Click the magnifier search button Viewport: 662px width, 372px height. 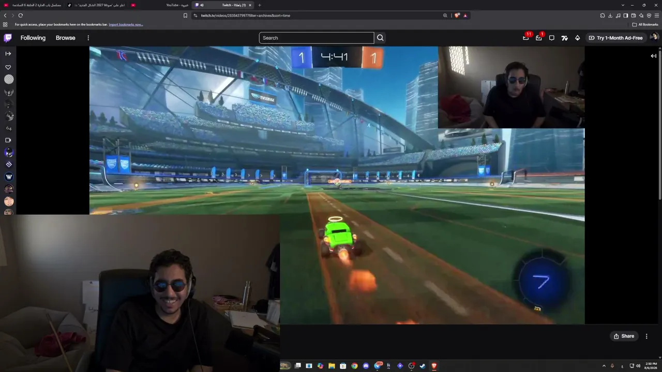point(380,38)
